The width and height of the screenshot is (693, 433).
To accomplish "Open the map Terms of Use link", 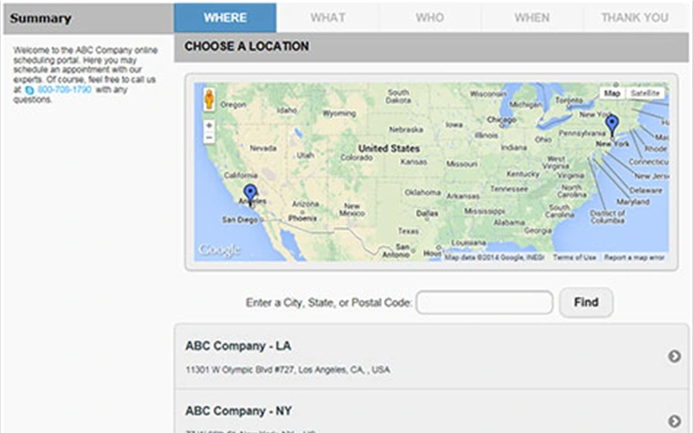I will tap(575, 257).
